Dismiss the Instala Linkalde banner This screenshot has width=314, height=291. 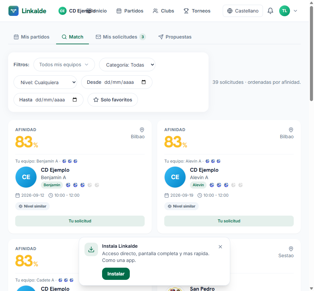tap(220, 247)
